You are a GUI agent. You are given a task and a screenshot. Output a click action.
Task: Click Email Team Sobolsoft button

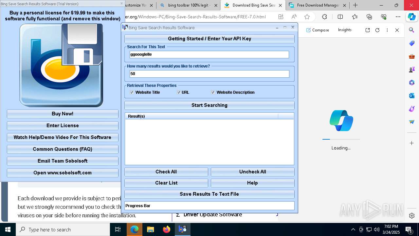click(x=63, y=161)
